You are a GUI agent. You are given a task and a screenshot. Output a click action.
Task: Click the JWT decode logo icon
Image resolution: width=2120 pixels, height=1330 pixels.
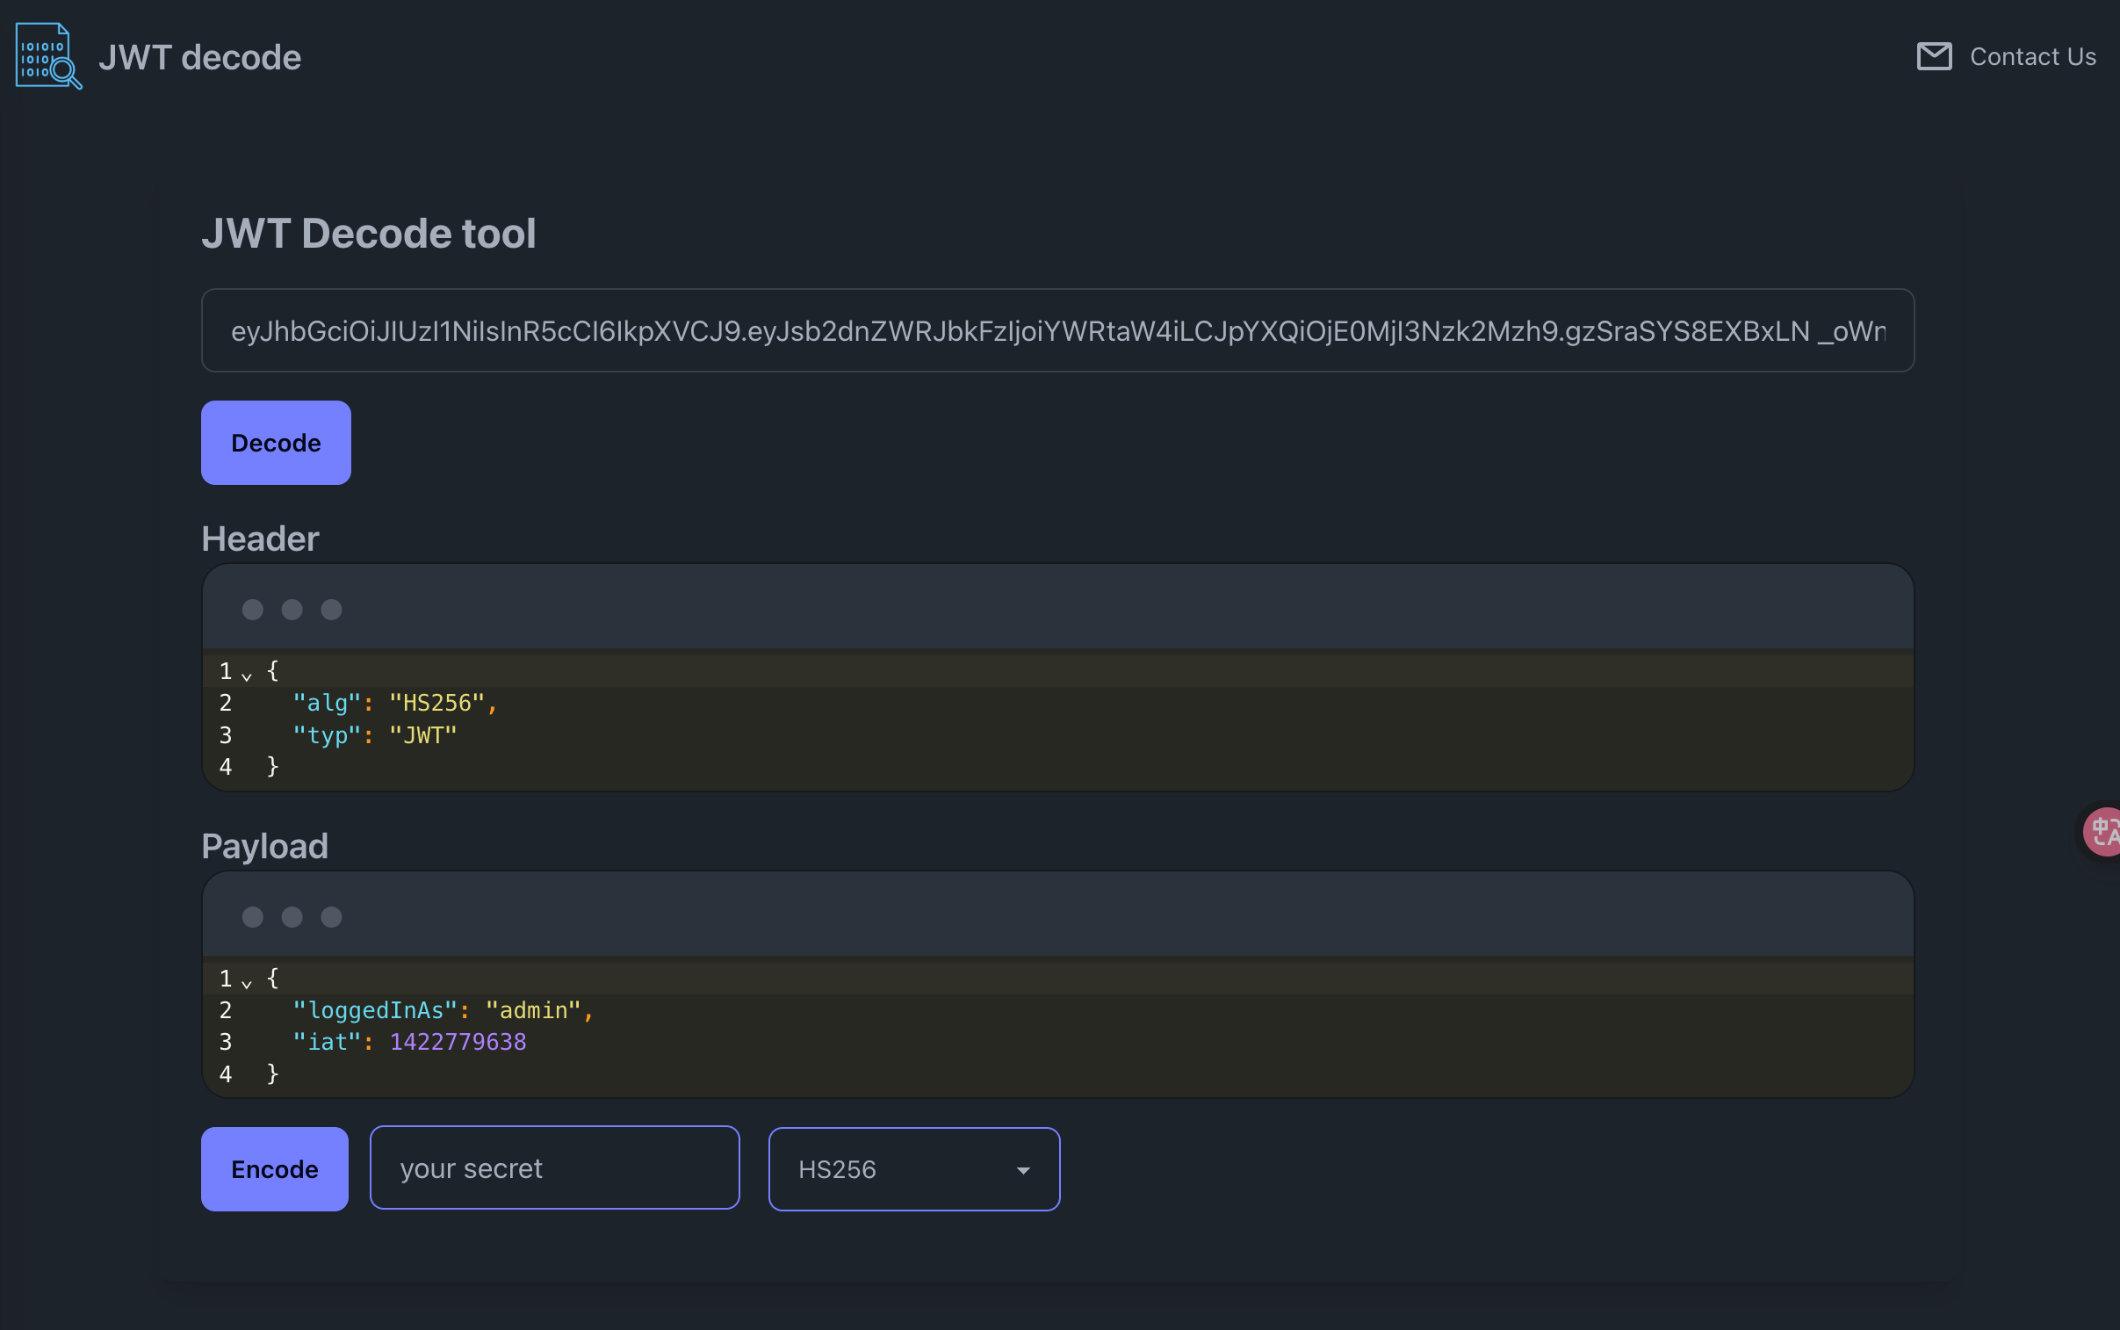coord(48,56)
